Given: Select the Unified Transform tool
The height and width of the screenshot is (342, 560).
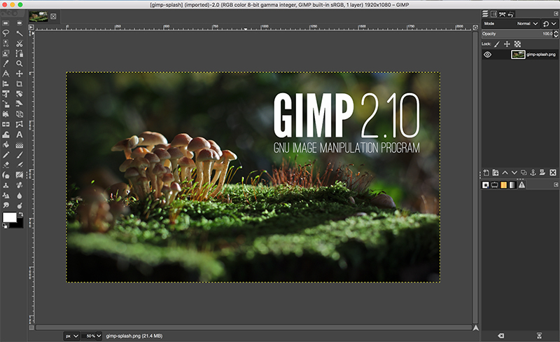Looking at the screenshot, I should point(6,94).
